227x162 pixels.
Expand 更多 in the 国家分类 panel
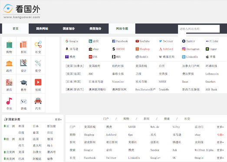click(x=58, y=120)
